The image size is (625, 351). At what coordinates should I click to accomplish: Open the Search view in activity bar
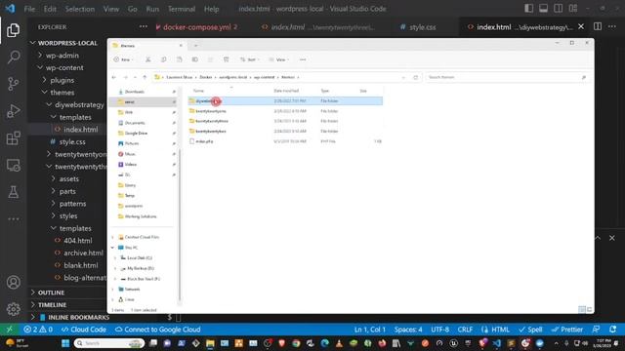click(13, 57)
